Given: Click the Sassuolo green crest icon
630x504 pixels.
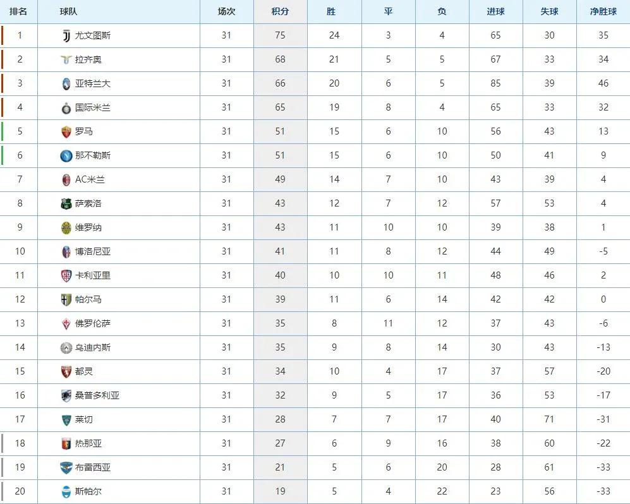Looking at the screenshot, I should 66,204.
